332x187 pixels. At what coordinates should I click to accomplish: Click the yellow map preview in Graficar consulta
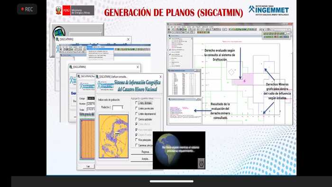[113, 136]
